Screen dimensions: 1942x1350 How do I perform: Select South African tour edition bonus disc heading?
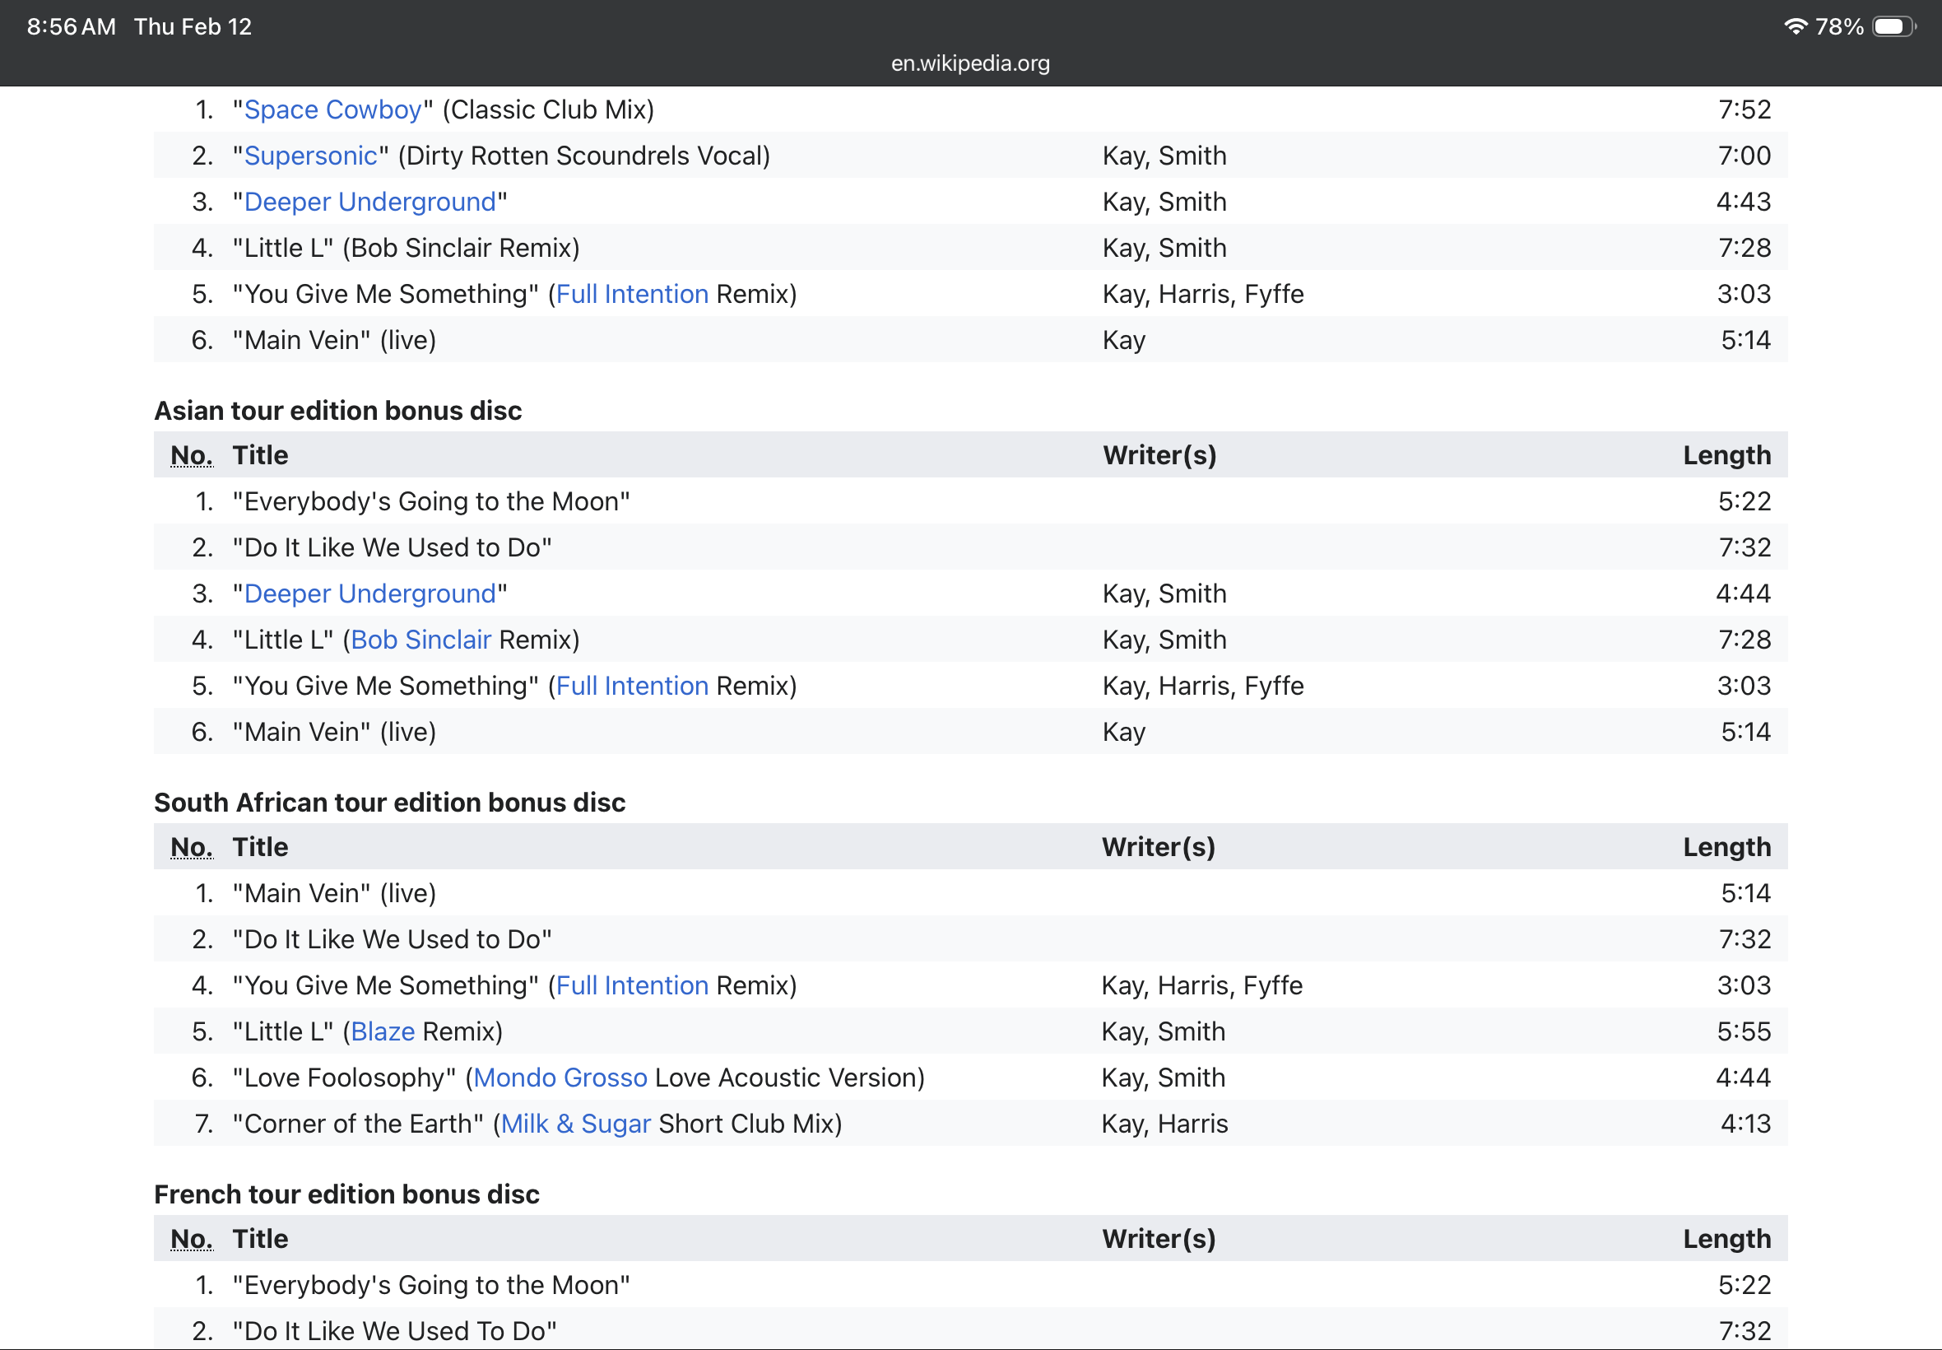[390, 802]
